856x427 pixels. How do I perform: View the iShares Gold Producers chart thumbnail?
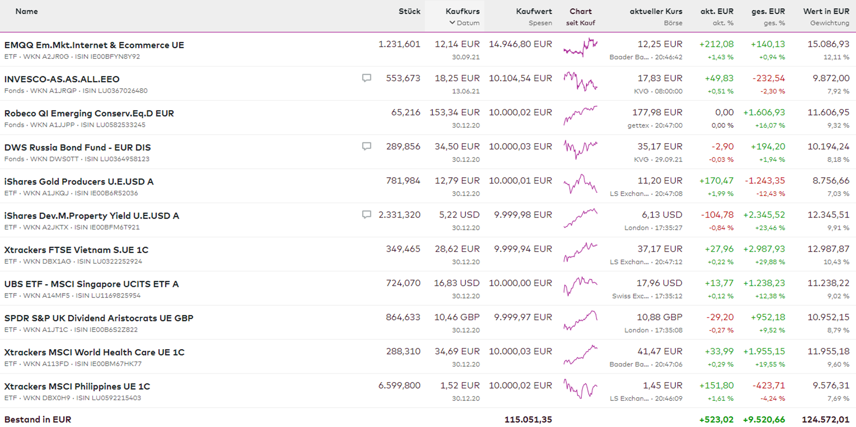point(580,185)
